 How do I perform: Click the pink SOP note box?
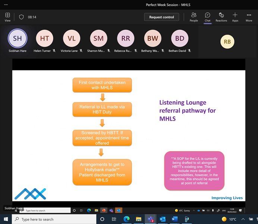pos(194,171)
